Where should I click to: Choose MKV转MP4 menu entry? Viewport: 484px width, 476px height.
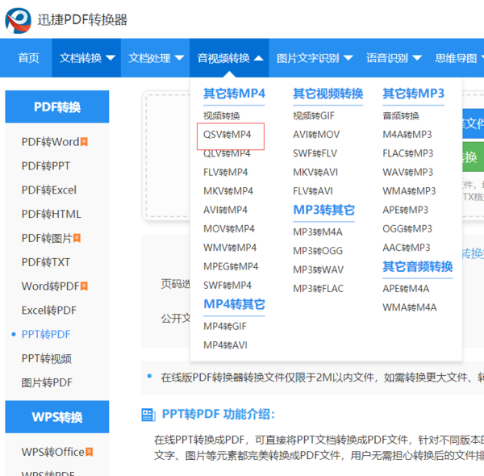point(228,191)
